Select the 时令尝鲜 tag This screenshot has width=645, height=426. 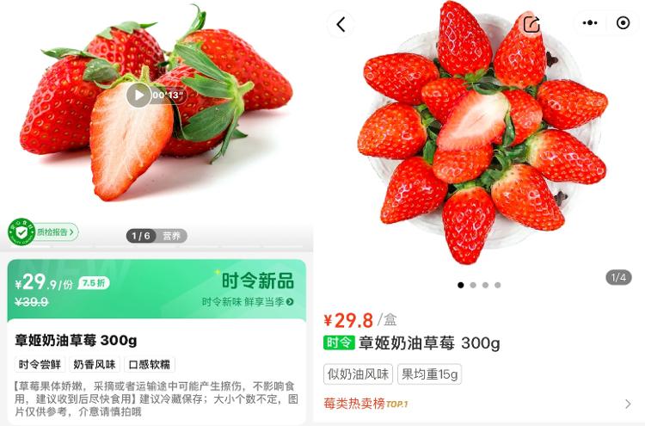click(40, 364)
